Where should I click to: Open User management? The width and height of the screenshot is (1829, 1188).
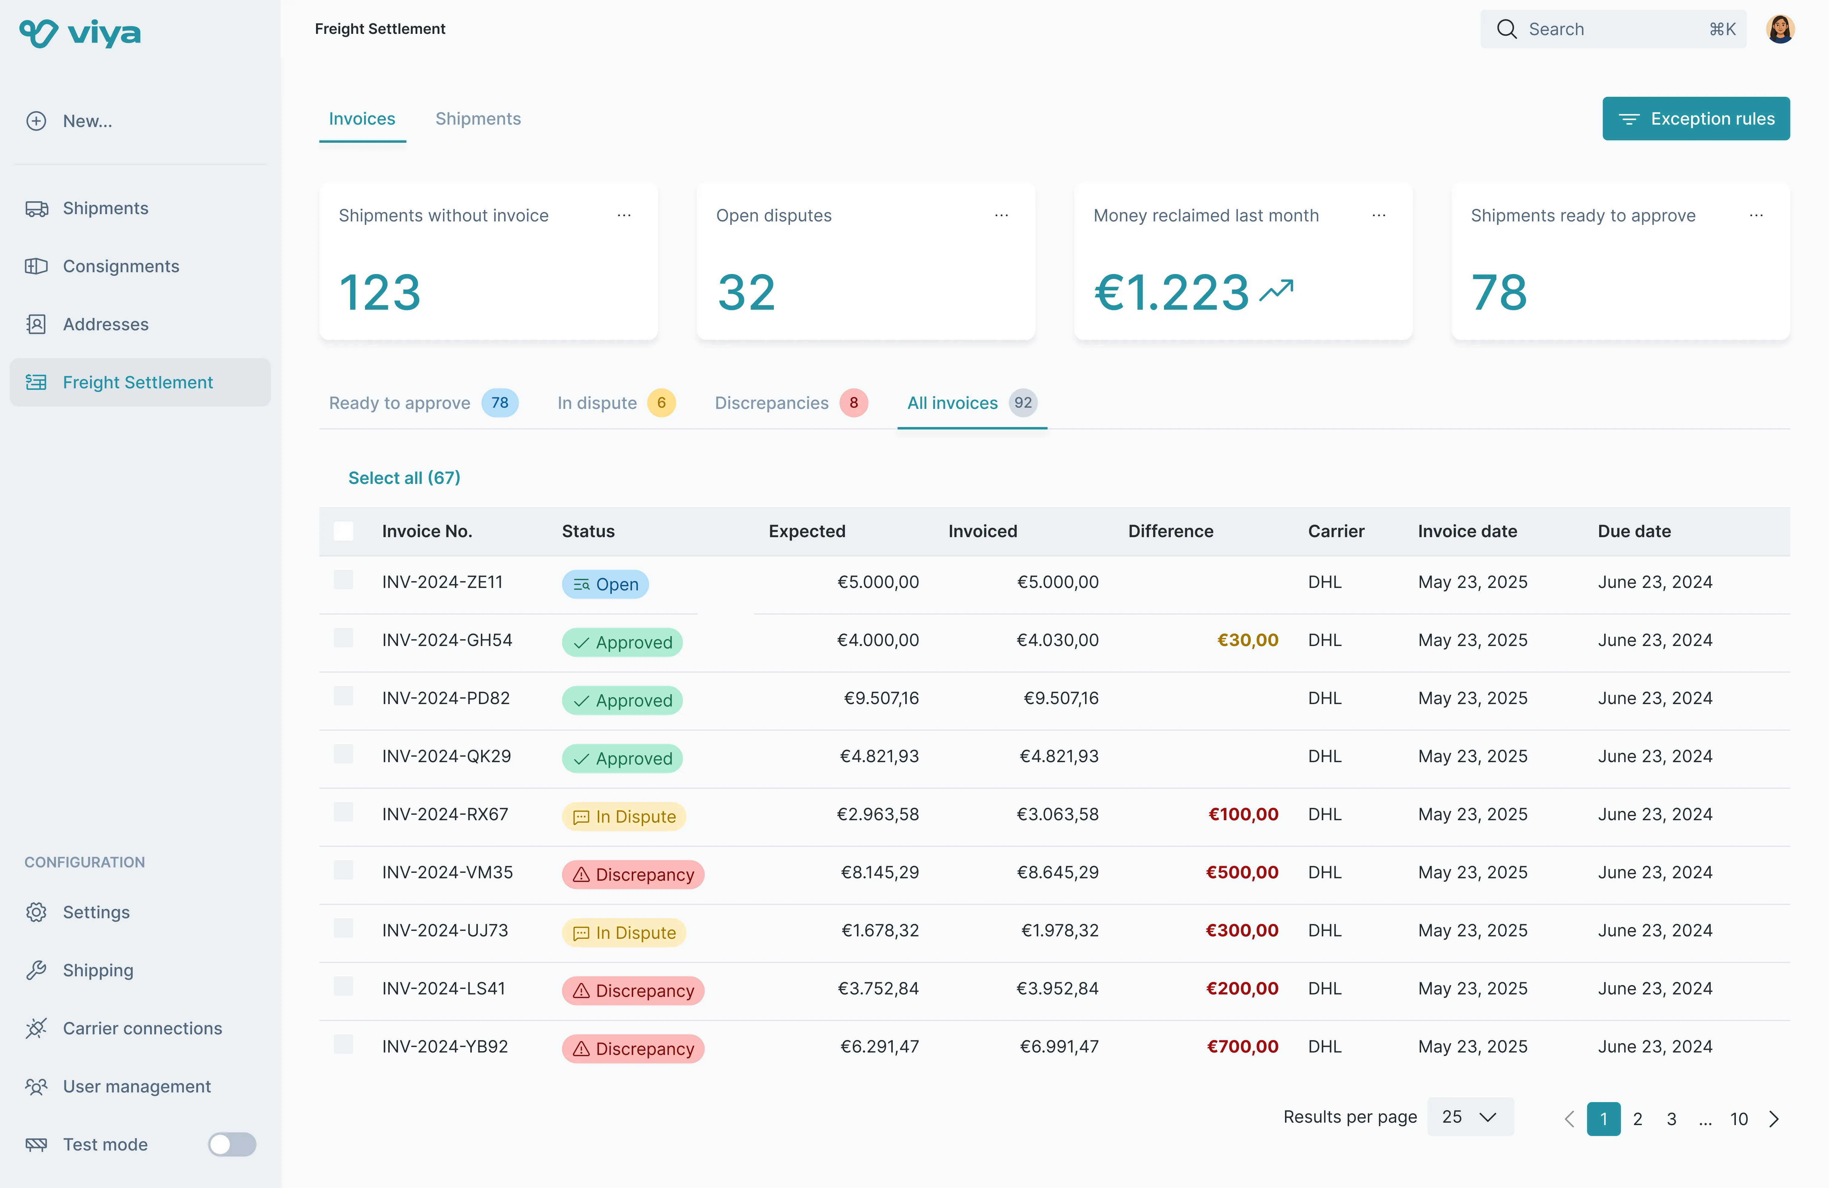[137, 1086]
